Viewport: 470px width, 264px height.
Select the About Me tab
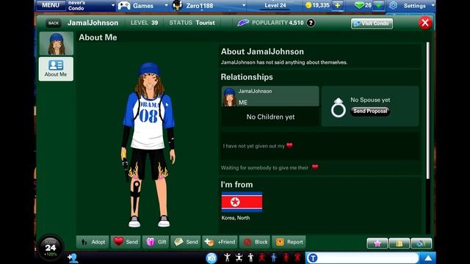pyautogui.click(x=56, y=69)
